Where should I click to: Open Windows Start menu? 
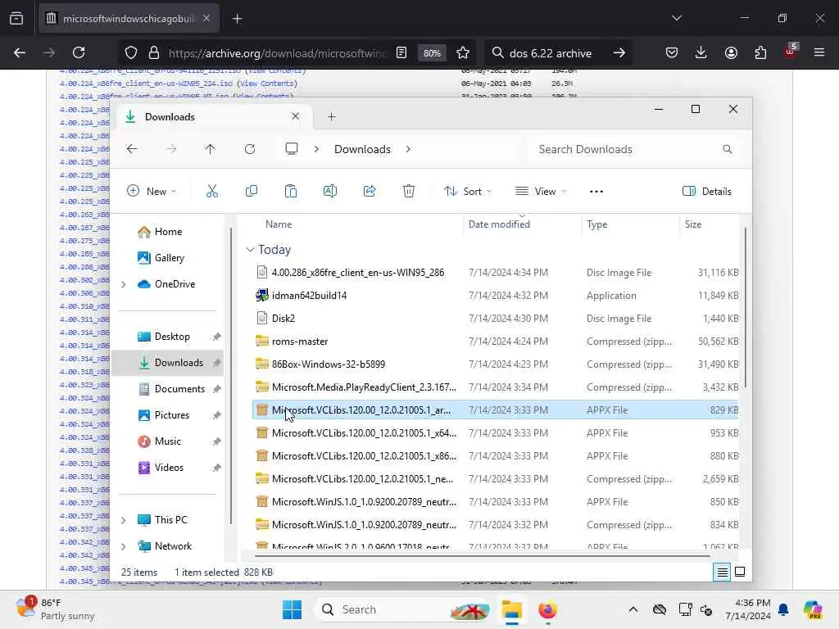[x=293, y=609]
